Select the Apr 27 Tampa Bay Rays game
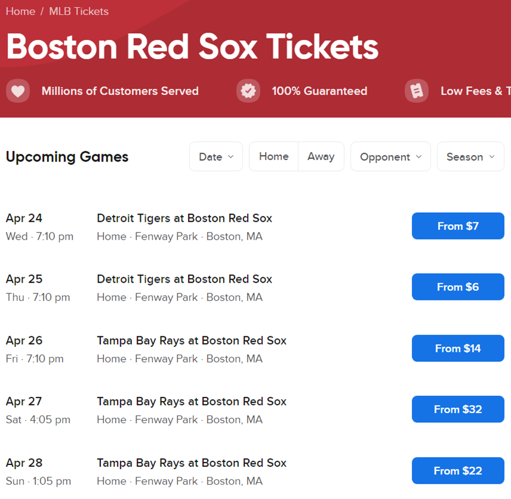The image size is (511, 499). [192, 401]
